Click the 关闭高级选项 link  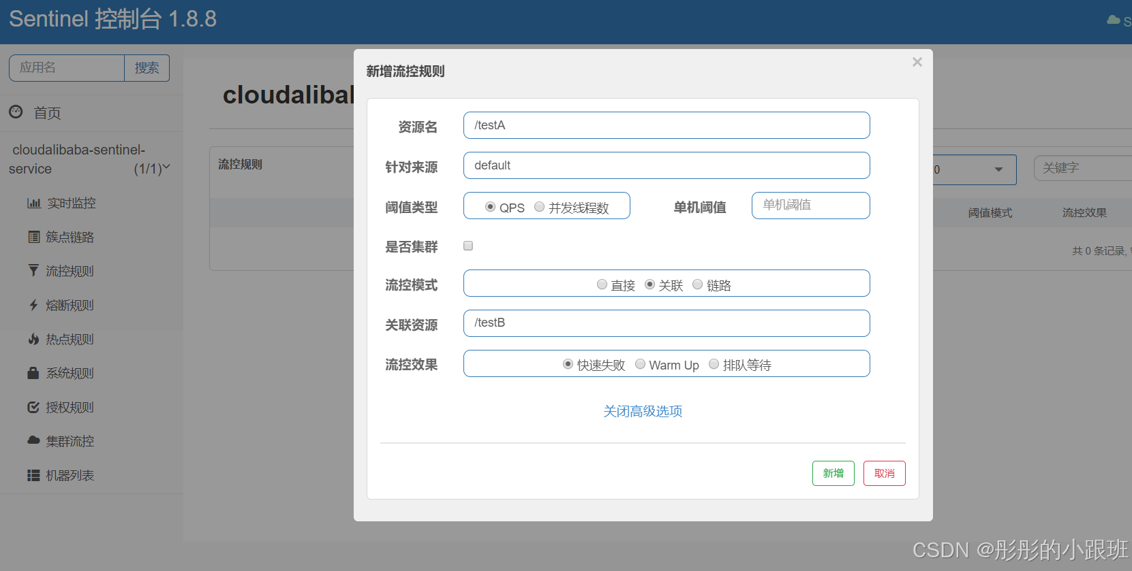pyautogui.click(x=643, y=411)
